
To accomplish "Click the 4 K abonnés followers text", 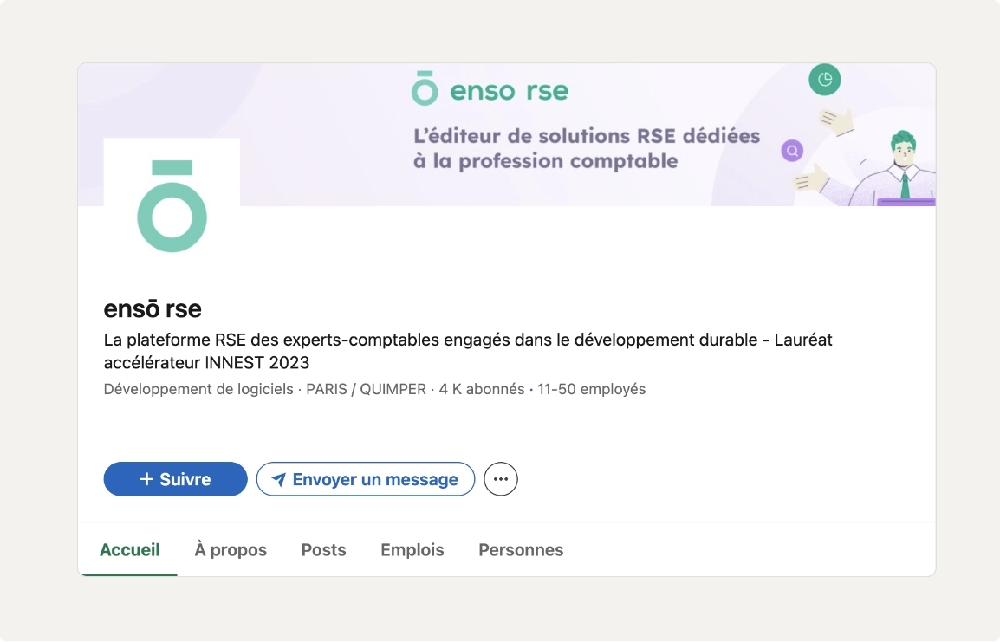I will coord(481,389).
